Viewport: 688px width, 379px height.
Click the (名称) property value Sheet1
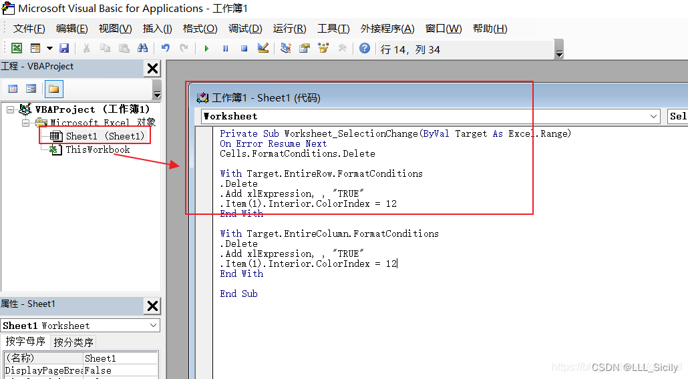121,358
